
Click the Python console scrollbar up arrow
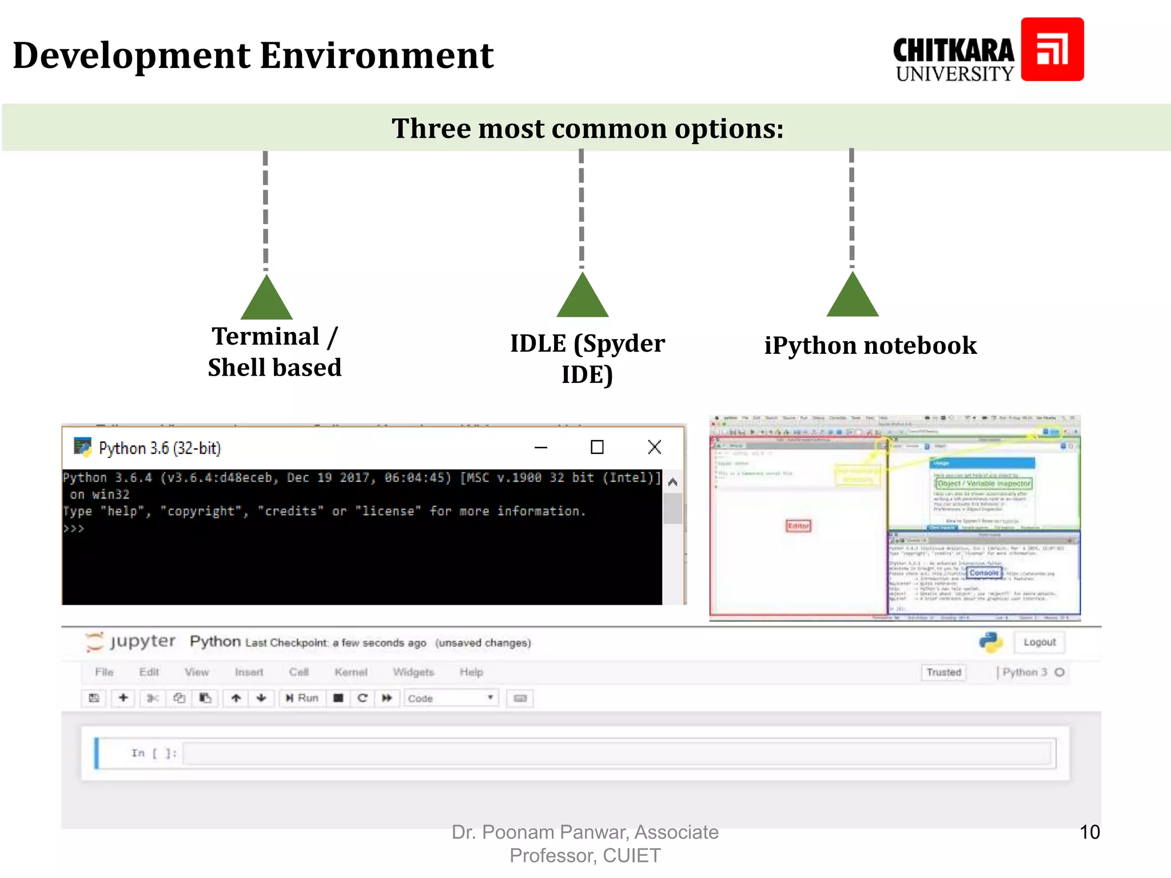[x=673, y=482]
